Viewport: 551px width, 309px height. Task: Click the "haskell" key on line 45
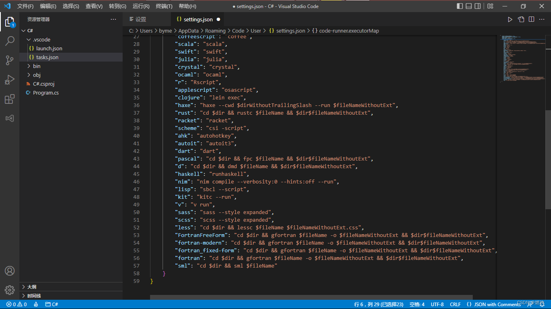point(190,174)
